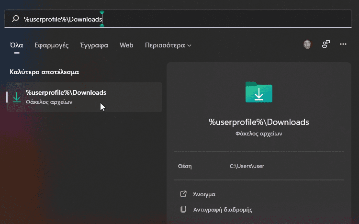
Task: Click Άνοιγμα to open the folder
Action: tap(204, 194)
